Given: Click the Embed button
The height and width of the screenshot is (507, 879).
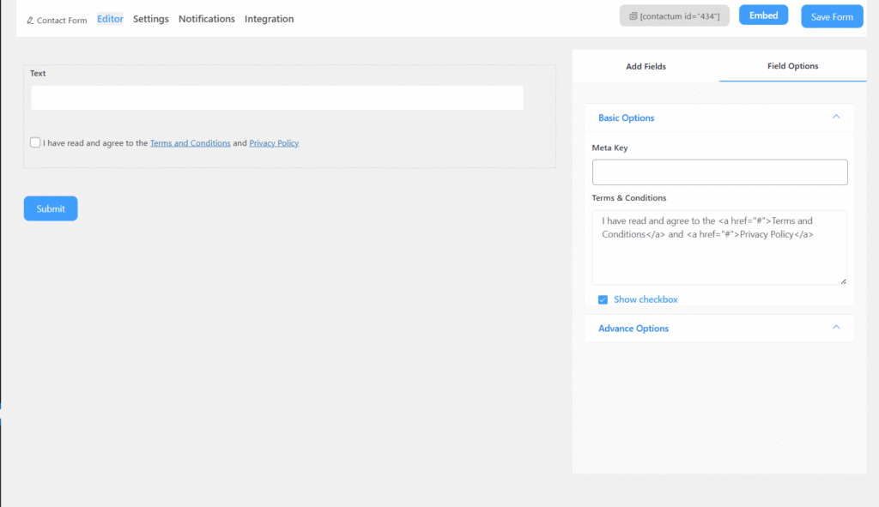Looking at the screenshot, I should click(763, 15).
